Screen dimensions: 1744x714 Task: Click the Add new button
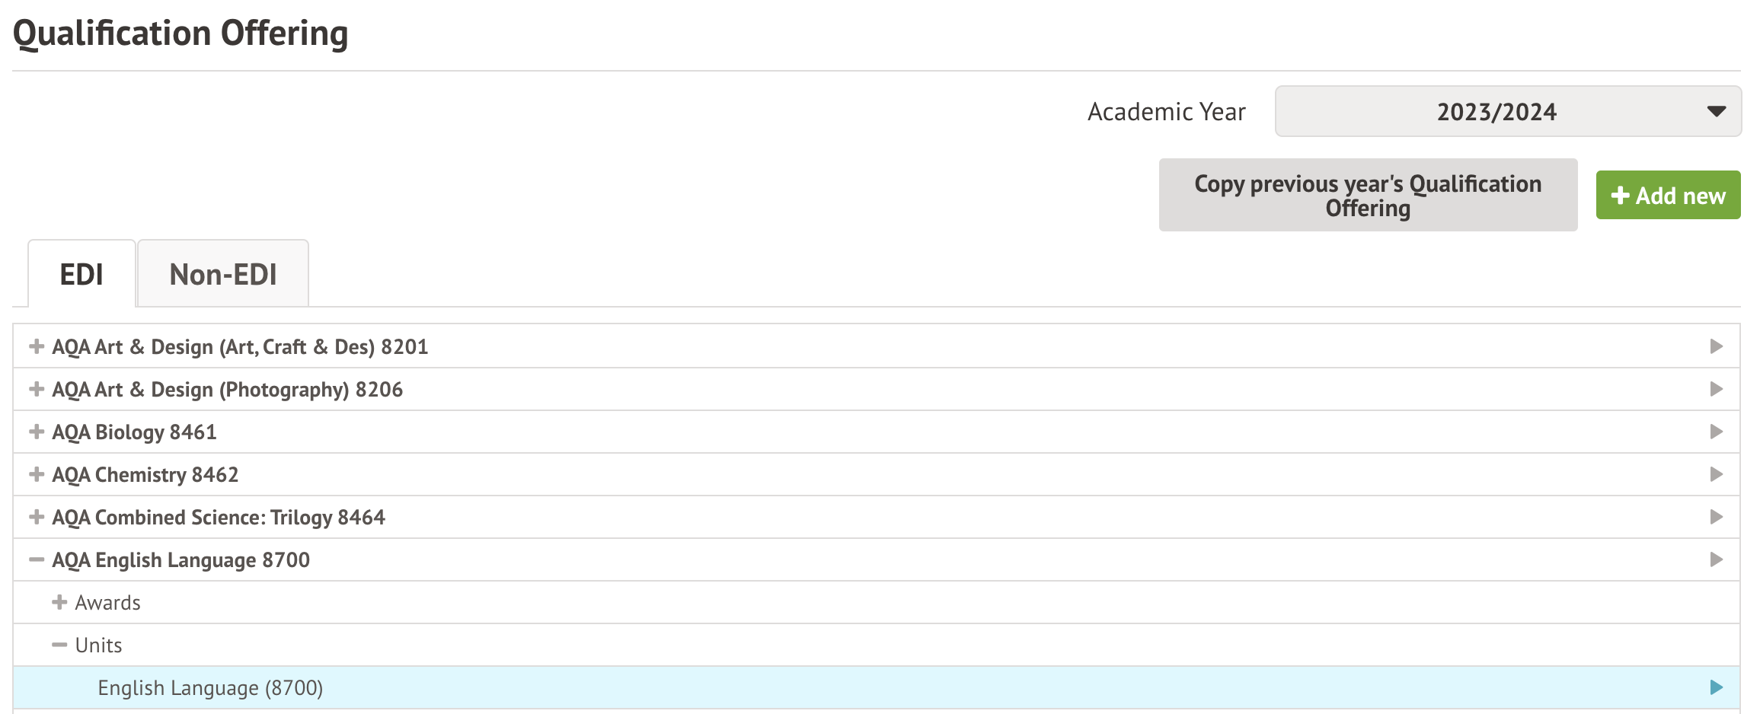click(x=1667, y=196)
